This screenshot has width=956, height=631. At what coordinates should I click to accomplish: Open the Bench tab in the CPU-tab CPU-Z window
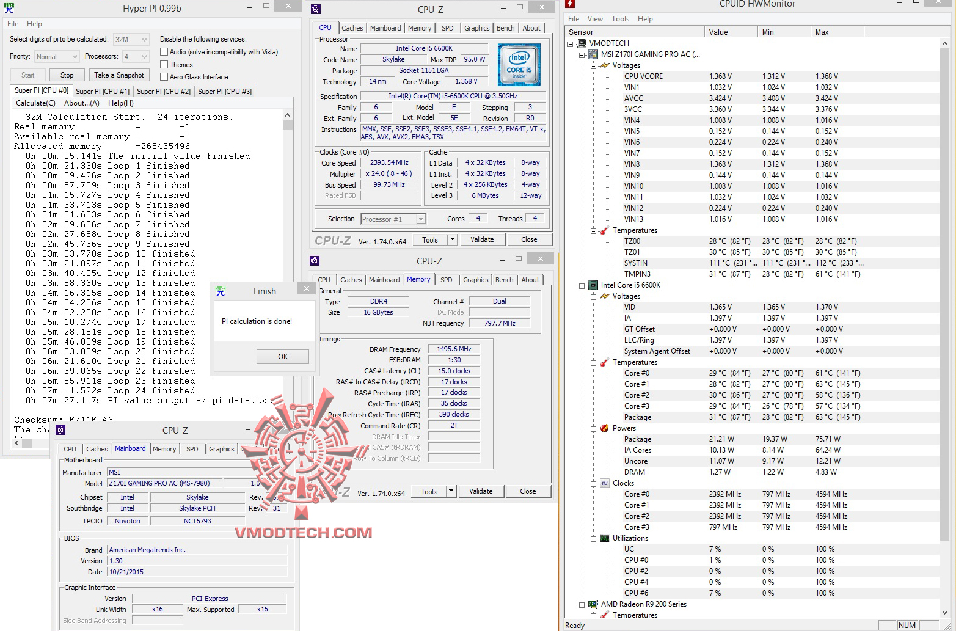click(505, 28)
